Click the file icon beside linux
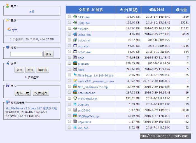The width and height of the screenshot is (196, 143). [75, 69]
